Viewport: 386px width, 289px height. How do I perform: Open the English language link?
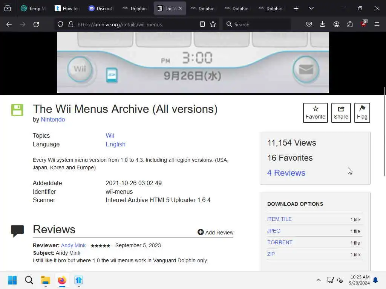point(115,144)
